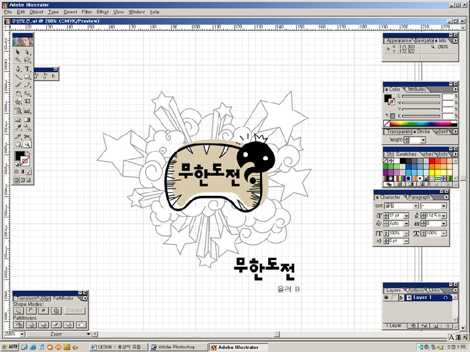470x352 pixels.
Task: Select the Magic Wand tool
Action: tap(18, 59)
